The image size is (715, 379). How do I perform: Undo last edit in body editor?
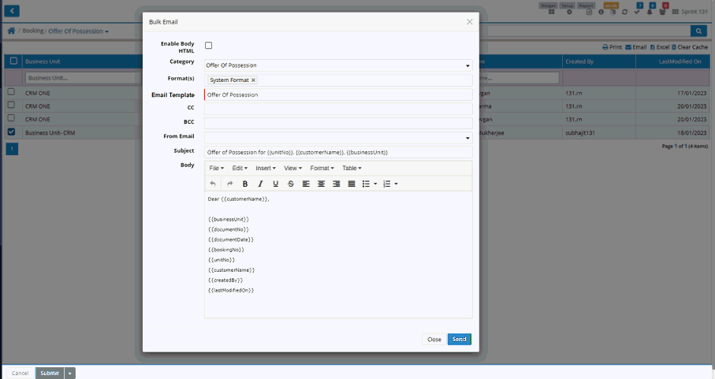(213, 184)
